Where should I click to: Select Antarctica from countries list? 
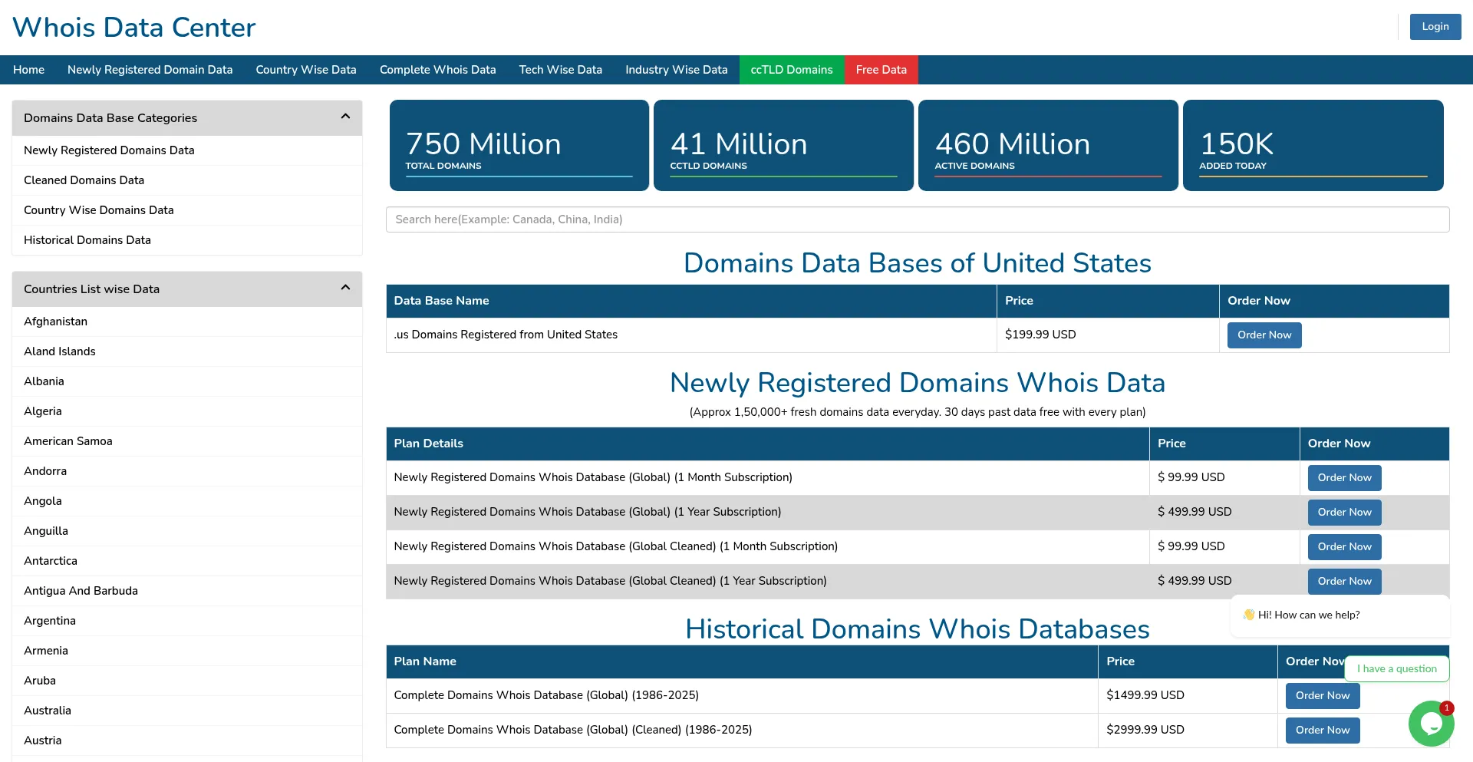click(x=187, y=561)
